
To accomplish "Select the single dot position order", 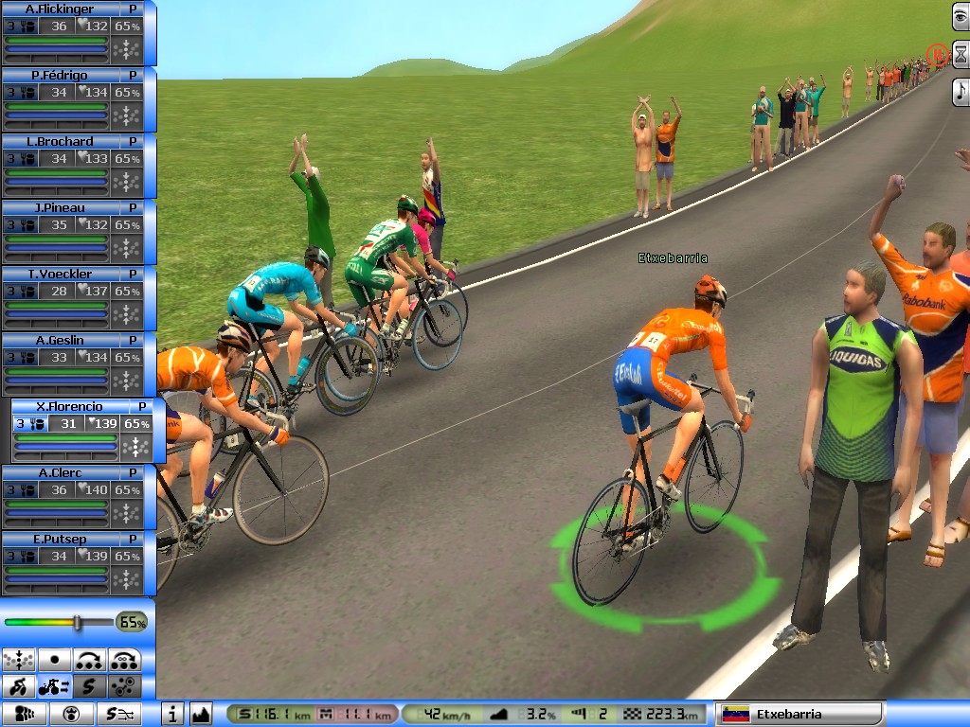I will click(x=54, y=660).
